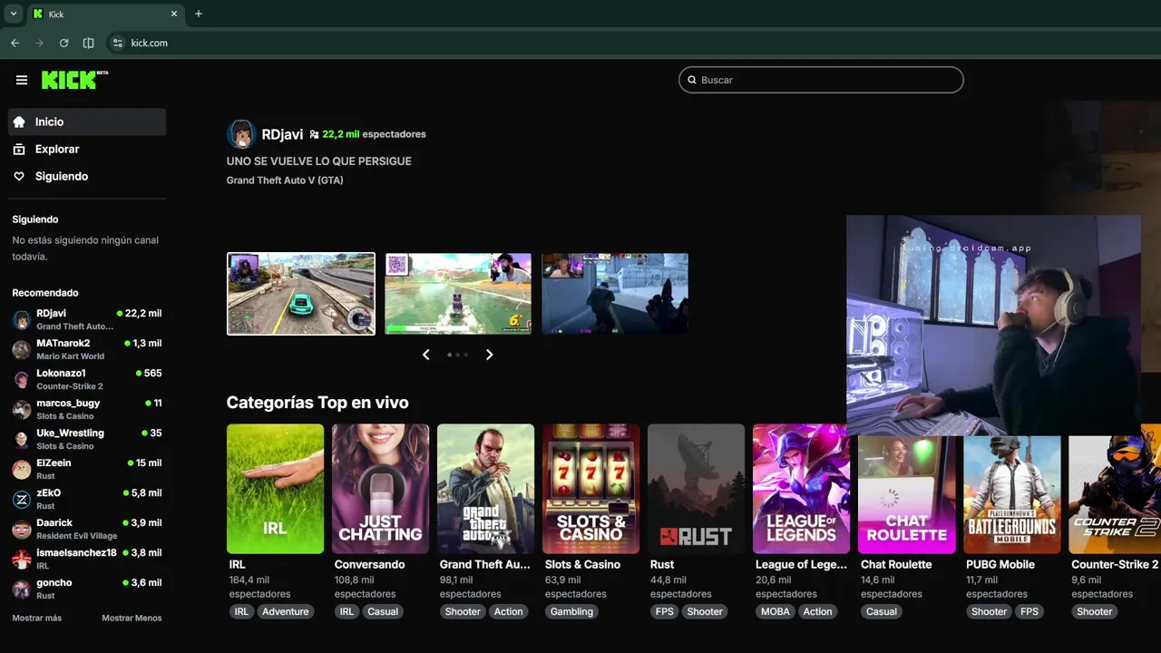Viewport: 1161px width, 653px height.
Task: Open the GTA racing stream thumbnail
Action: 301,294
